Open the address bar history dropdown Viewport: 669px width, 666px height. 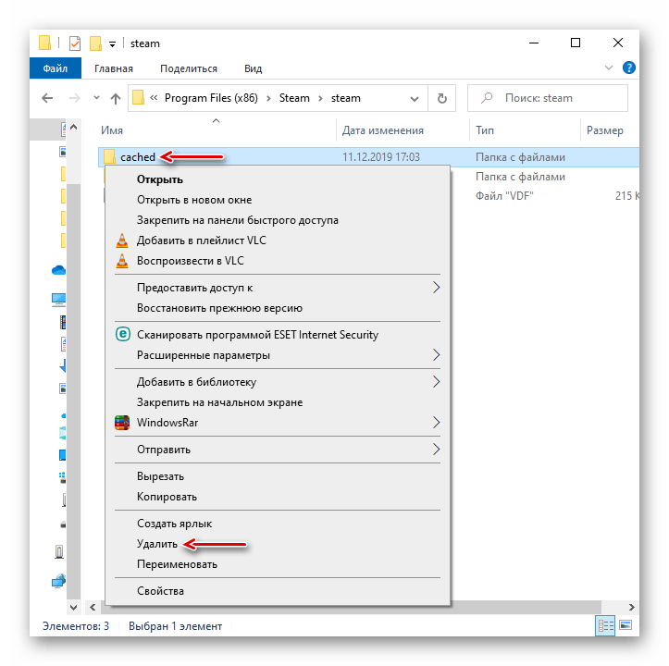(414, 99)
